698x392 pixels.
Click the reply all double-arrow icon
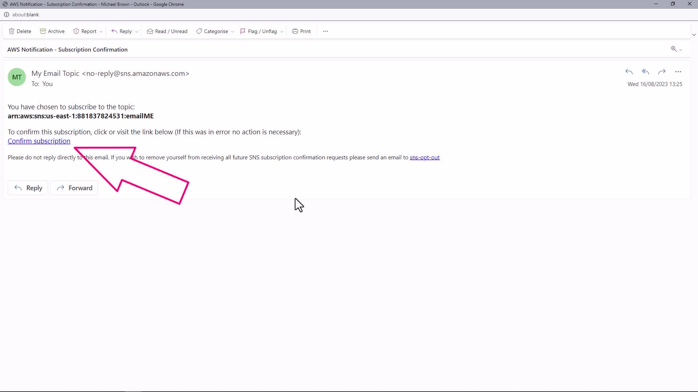click(645, 72)
